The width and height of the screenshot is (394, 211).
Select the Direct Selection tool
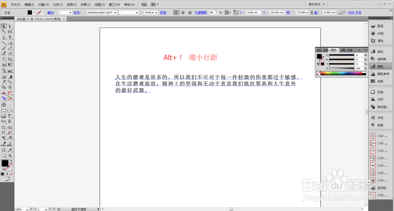click(10, 26)
